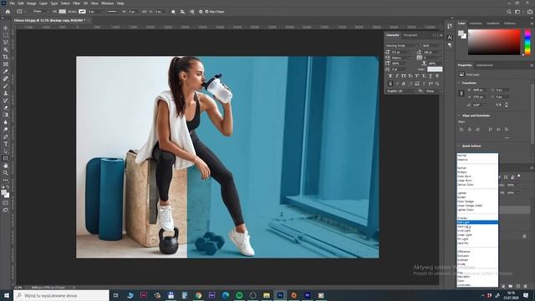
Task: Collapse the Align and Distribute section
Action: point(459,115)
